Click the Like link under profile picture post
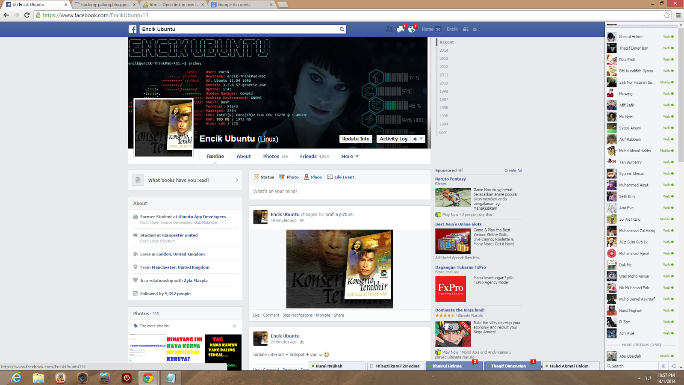The width and height of the screenshot is (684, 385). (x=256, y=315)
